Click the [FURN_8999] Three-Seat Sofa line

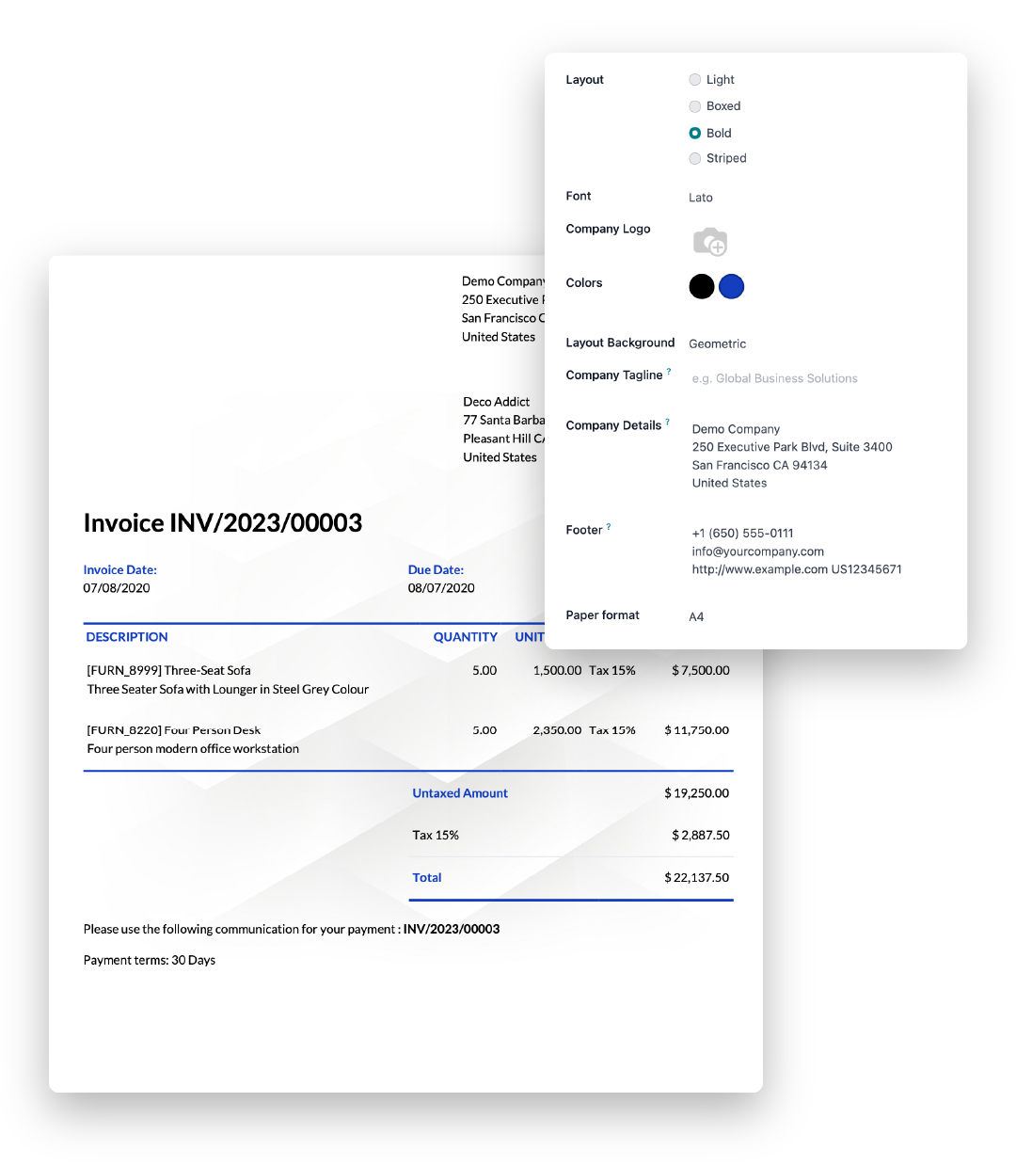point(169,670)
